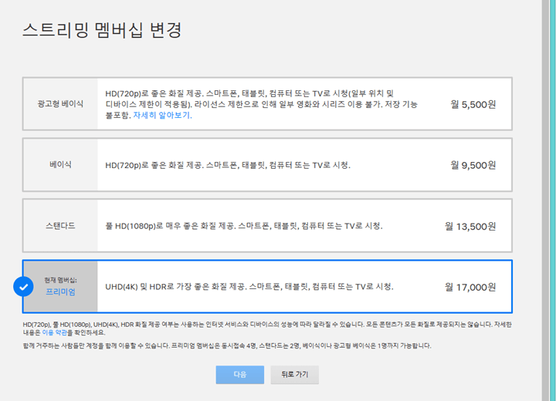Select the 광고형 베이식 plan card
The image size is (556, 401).
(x=267, y=104)
